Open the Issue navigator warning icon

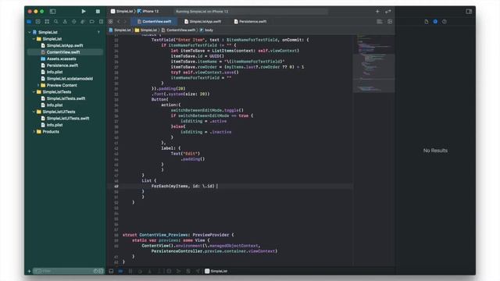pyautogui.click(x=65, y=22)
